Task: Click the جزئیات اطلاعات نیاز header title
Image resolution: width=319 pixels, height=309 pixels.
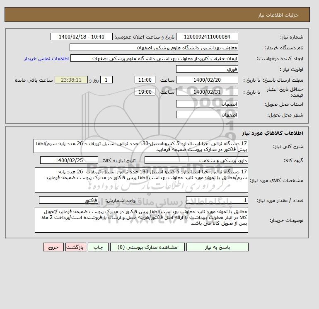Action: [278, 15]
